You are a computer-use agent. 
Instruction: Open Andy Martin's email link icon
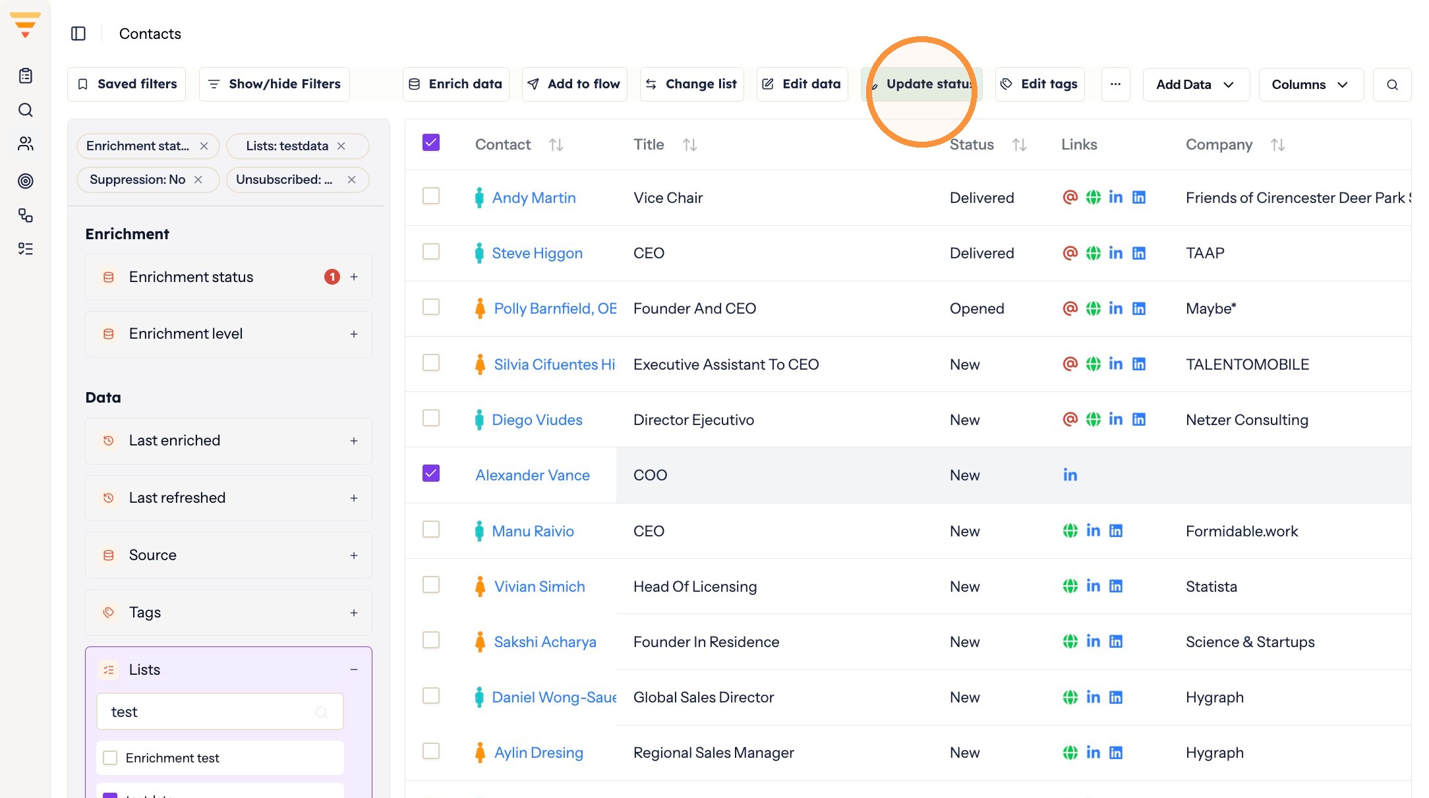point(1070,197)
